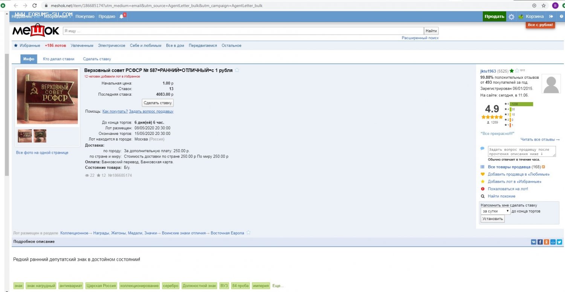The width and height of the screenshot is (565, 292).
Task: Click the notification bell icon
Action: click(121, 17)
